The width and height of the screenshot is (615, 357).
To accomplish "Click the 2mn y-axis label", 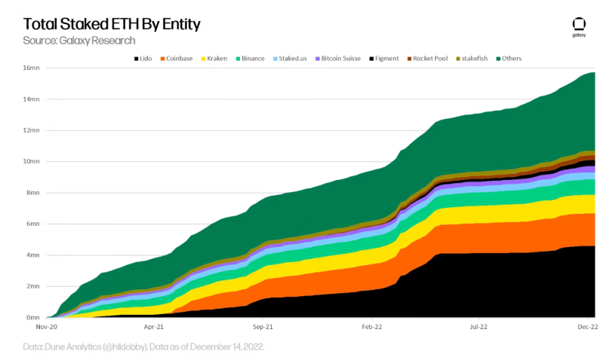I will 33,286.
